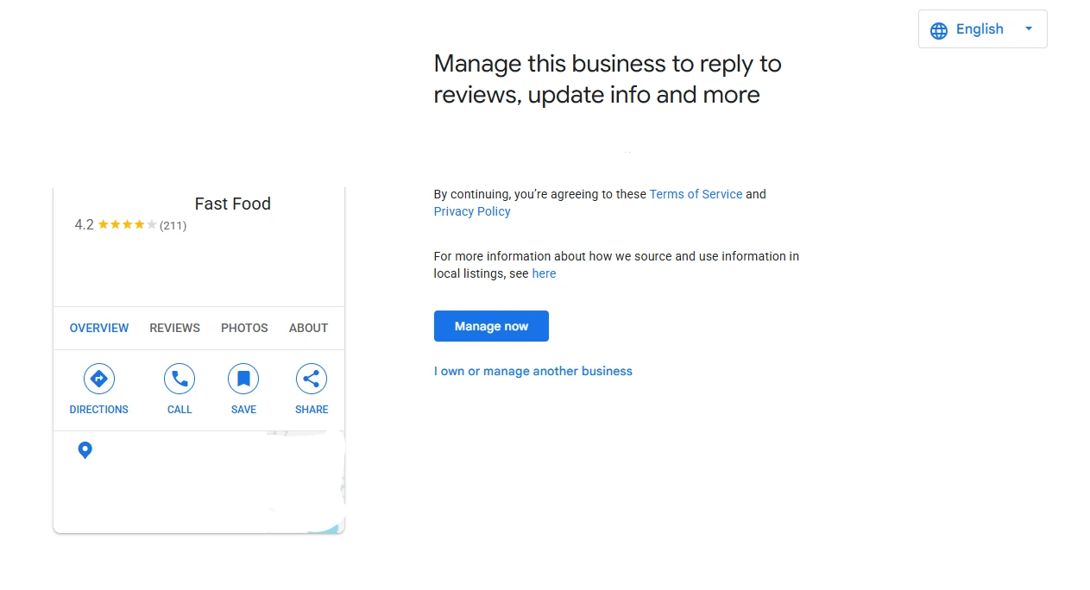This screenshot has width=1090, height=590.
Task: Switch to the Photos tab
Action: click(244, 328)
